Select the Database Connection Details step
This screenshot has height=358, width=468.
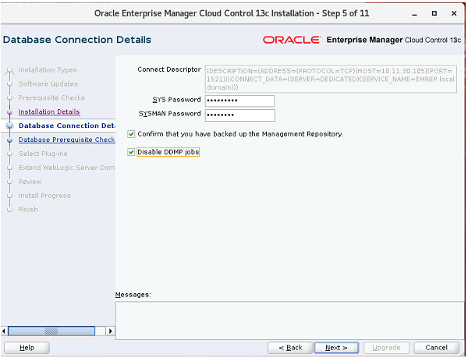click(66, 126)
